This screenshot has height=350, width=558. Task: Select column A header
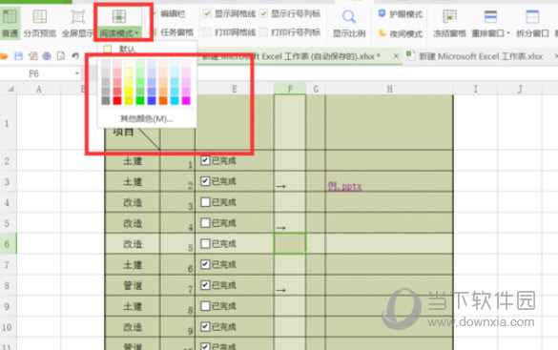(x=39, y=89)
